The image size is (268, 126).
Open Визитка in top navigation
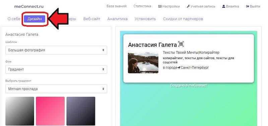[x=230, y=6]
